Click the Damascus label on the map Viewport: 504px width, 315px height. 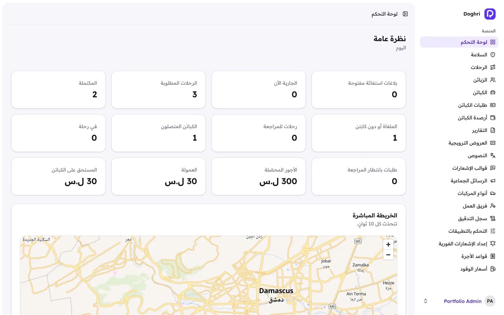(276, 291)
